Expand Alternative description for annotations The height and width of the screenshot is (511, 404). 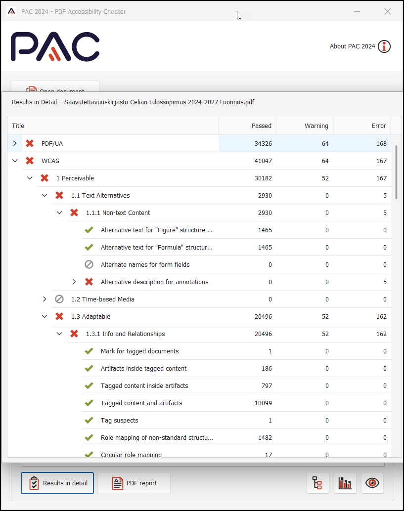tap(74, 282)
